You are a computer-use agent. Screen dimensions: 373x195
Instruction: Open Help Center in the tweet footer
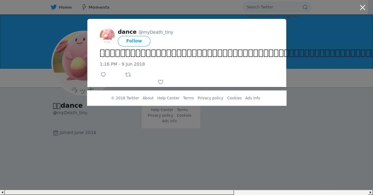pos(168,98)
